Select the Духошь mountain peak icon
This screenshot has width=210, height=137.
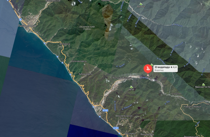(141, 4)
